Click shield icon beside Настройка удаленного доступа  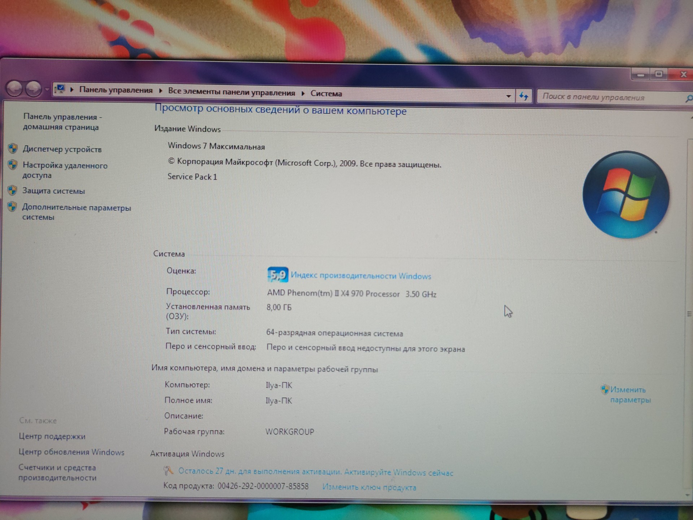pyautogui.click(x=13, y=165)
